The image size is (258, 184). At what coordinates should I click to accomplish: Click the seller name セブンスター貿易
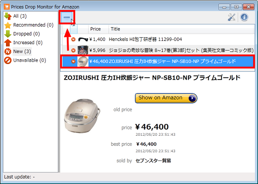pos(153,161)
